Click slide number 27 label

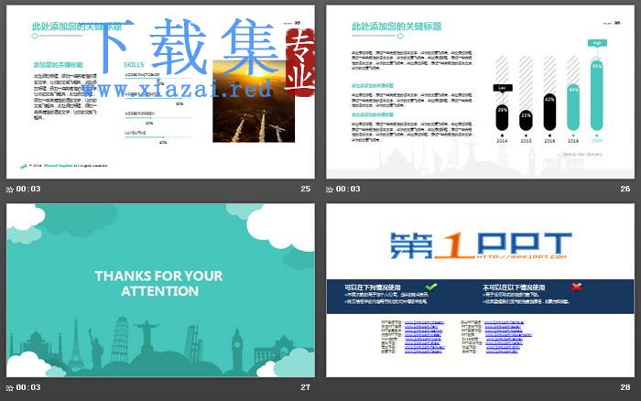tap(305, 387)
